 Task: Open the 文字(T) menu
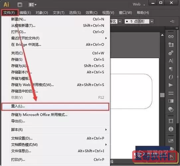point(58,13)
